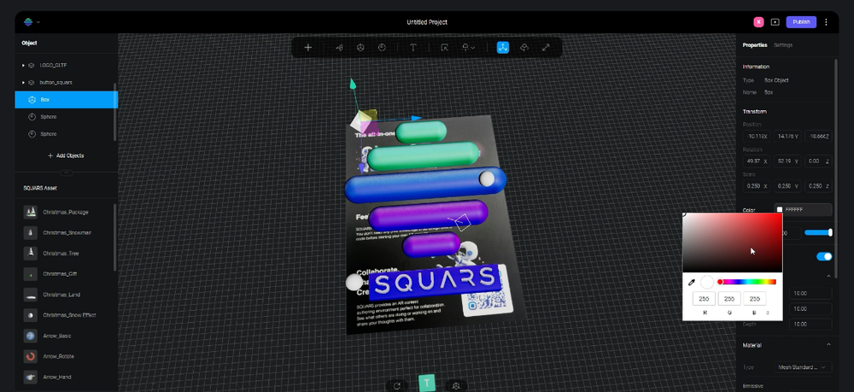Image resolution: width=854 pixels, height=392 pixels.
Task: Click the reset view icon at bottom
Action: coord(397,385)
